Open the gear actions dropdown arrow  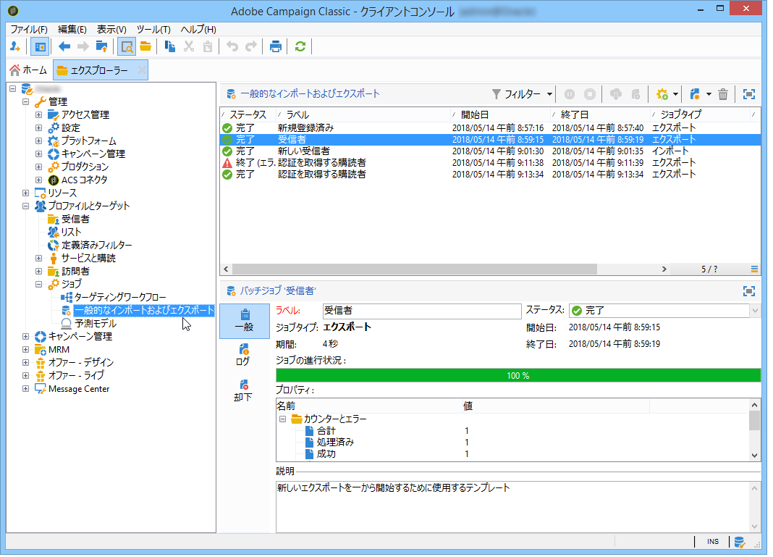tap(676, 94)
